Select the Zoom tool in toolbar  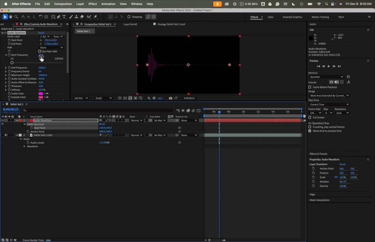tap(16, 17)
